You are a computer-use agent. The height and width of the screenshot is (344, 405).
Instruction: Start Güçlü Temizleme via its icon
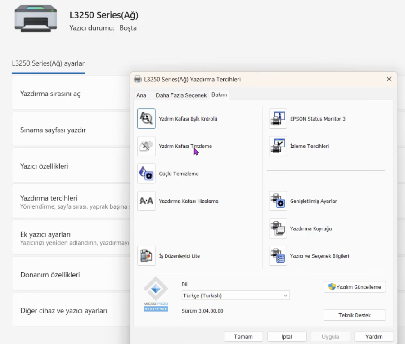click(x=146, y=174)
